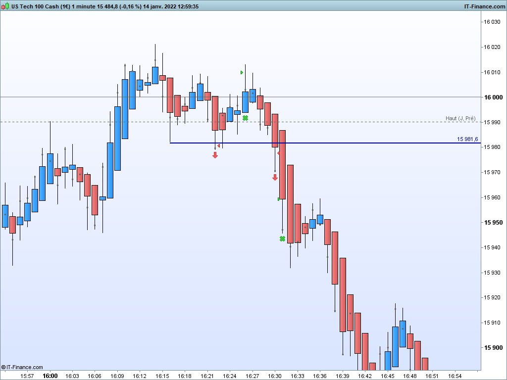Click the 16:42 time axis label
Viewport: 507px width, 380px height.
pos(365,376)
